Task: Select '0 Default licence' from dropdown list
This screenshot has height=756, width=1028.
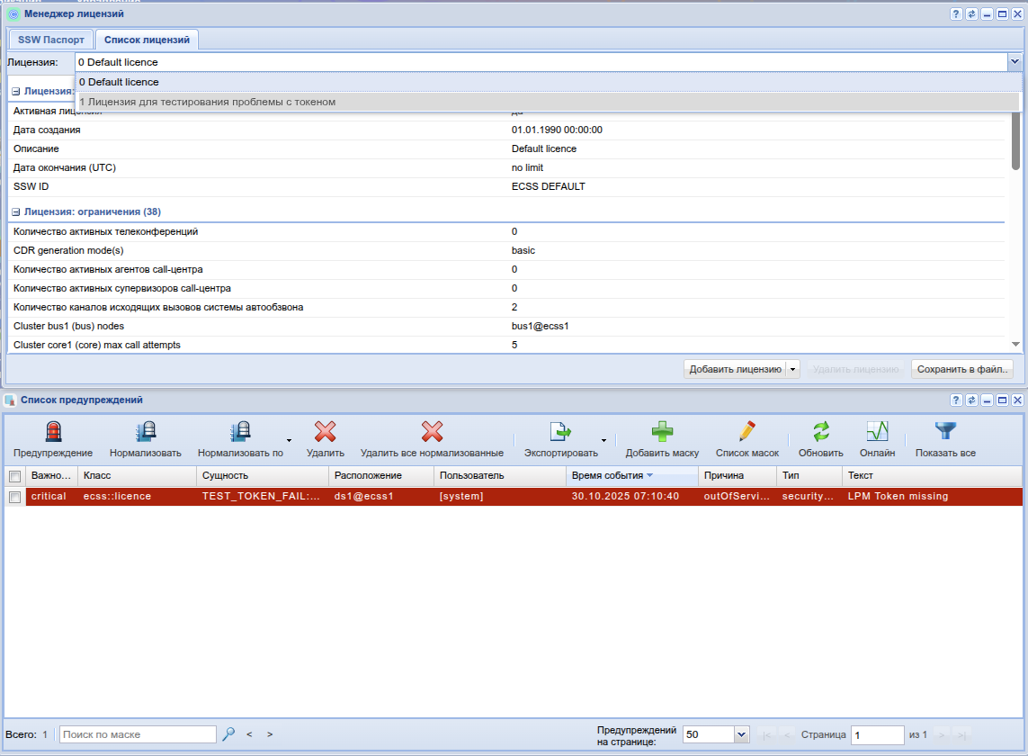Action: 548,82
